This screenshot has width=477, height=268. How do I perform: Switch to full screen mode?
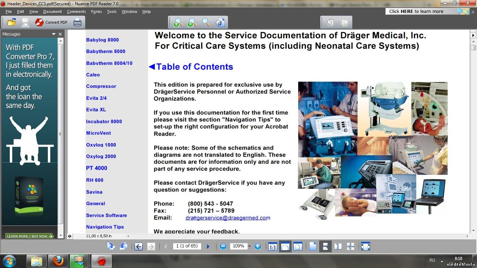pos(365,246)
